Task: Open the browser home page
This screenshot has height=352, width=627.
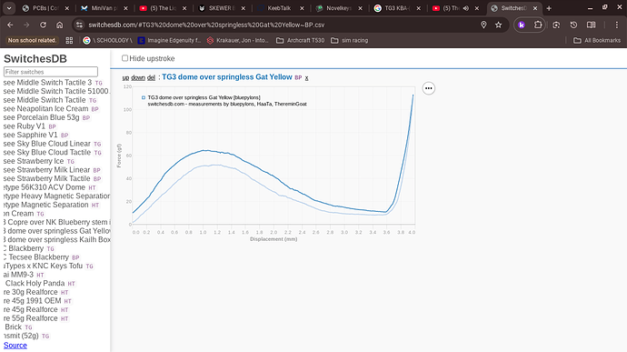Action: (x=60, y=25)
